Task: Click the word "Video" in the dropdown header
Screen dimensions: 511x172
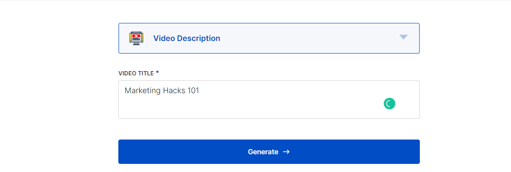Action: point(164,38)
